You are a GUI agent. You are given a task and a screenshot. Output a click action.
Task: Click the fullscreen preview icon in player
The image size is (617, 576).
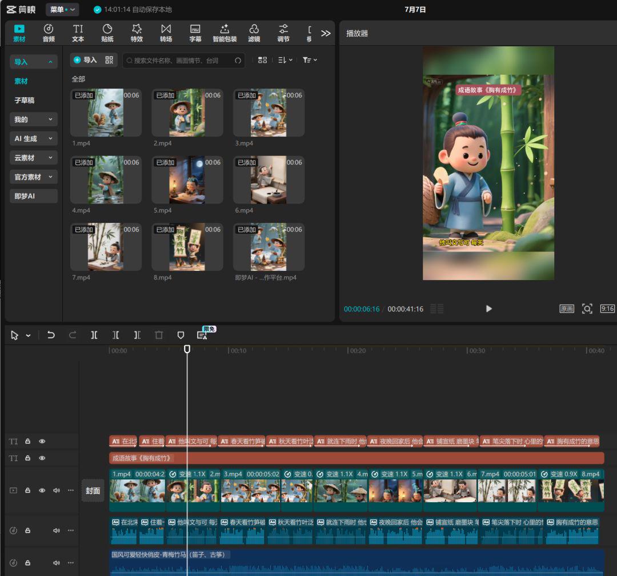point(587,309)
